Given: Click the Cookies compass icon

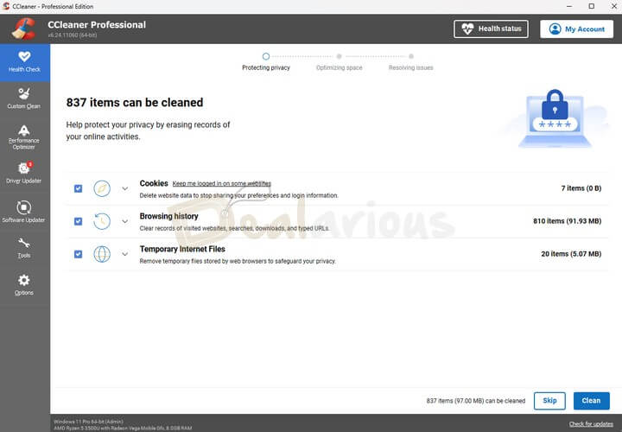Looking at the screenshot, I should pos(102,188).
